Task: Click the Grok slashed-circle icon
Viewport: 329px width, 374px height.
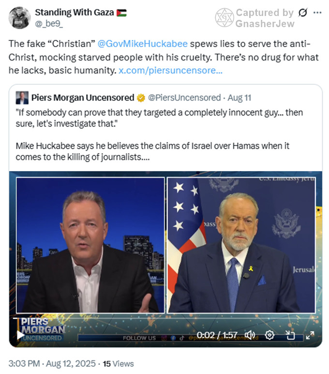Action: (302, 13)
